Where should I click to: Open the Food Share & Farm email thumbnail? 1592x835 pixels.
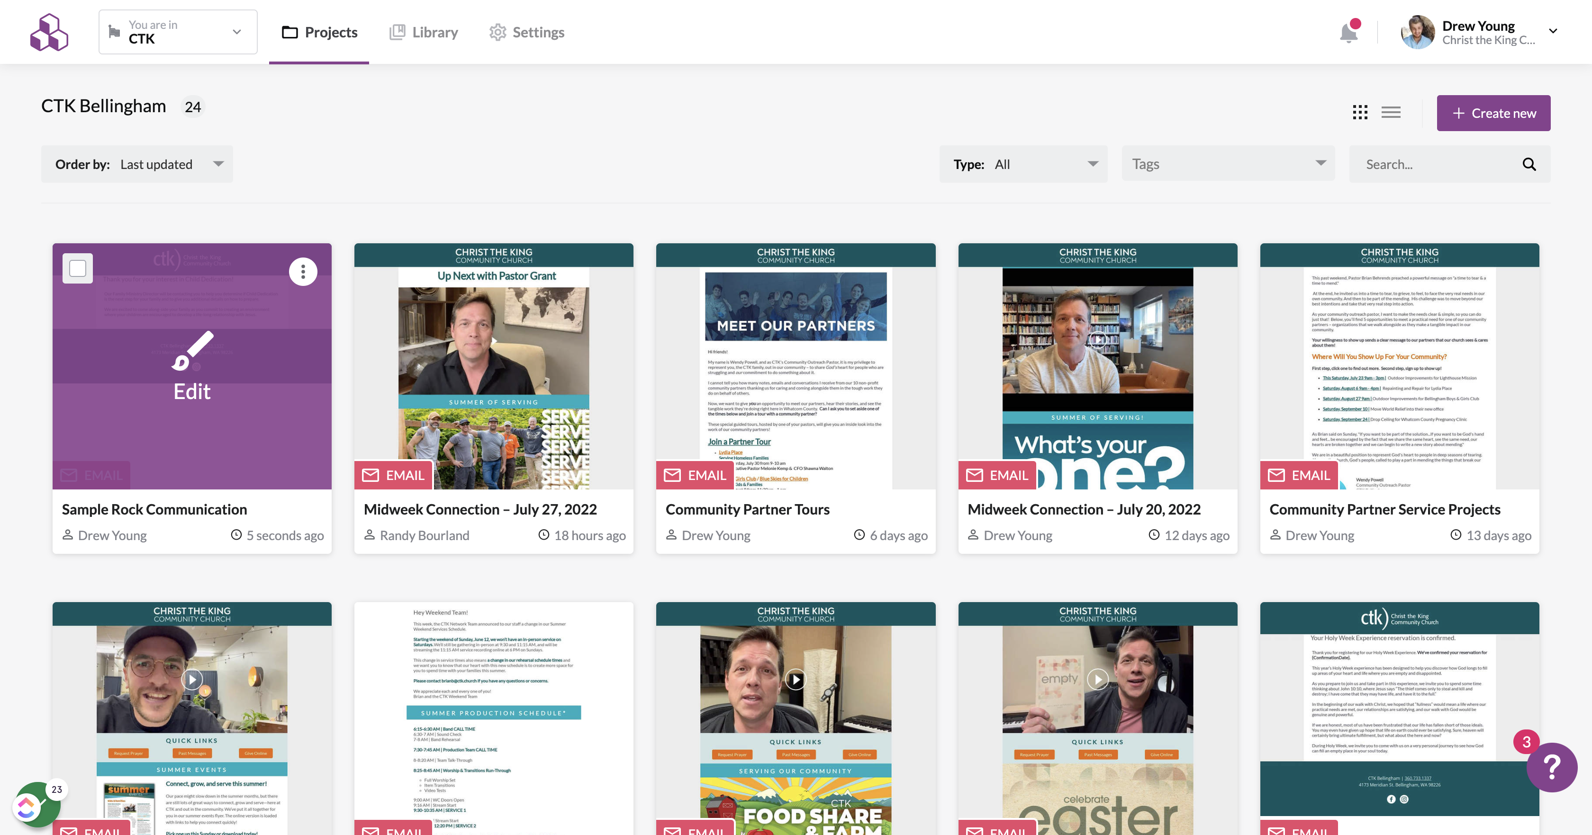point(796,719)
